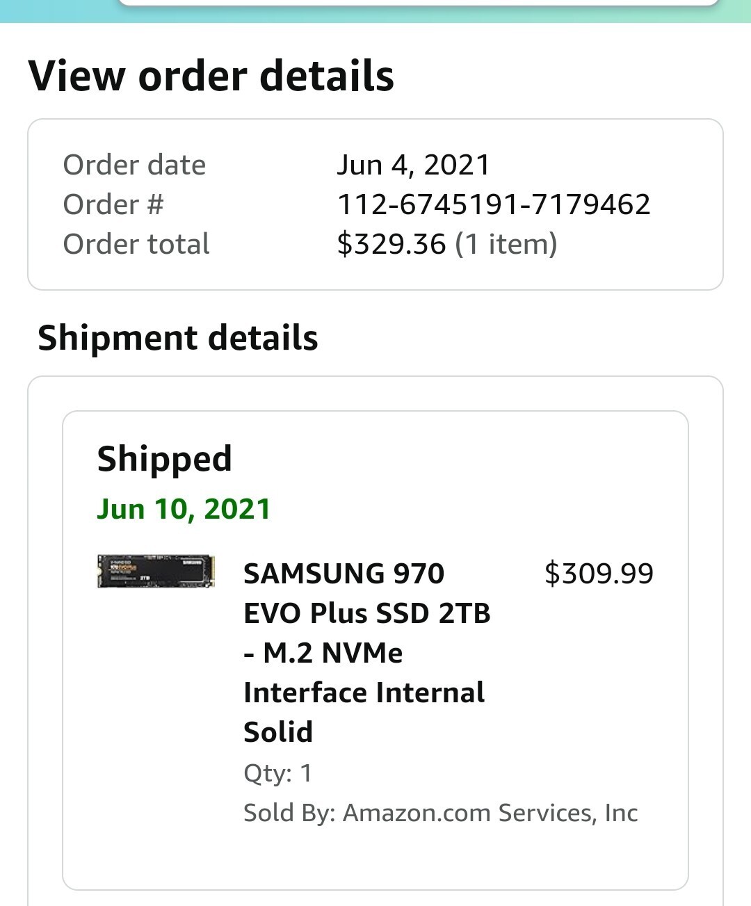Tap the shipped item card
The height and width of the screenshot is (906, 751).
point(375,650)
